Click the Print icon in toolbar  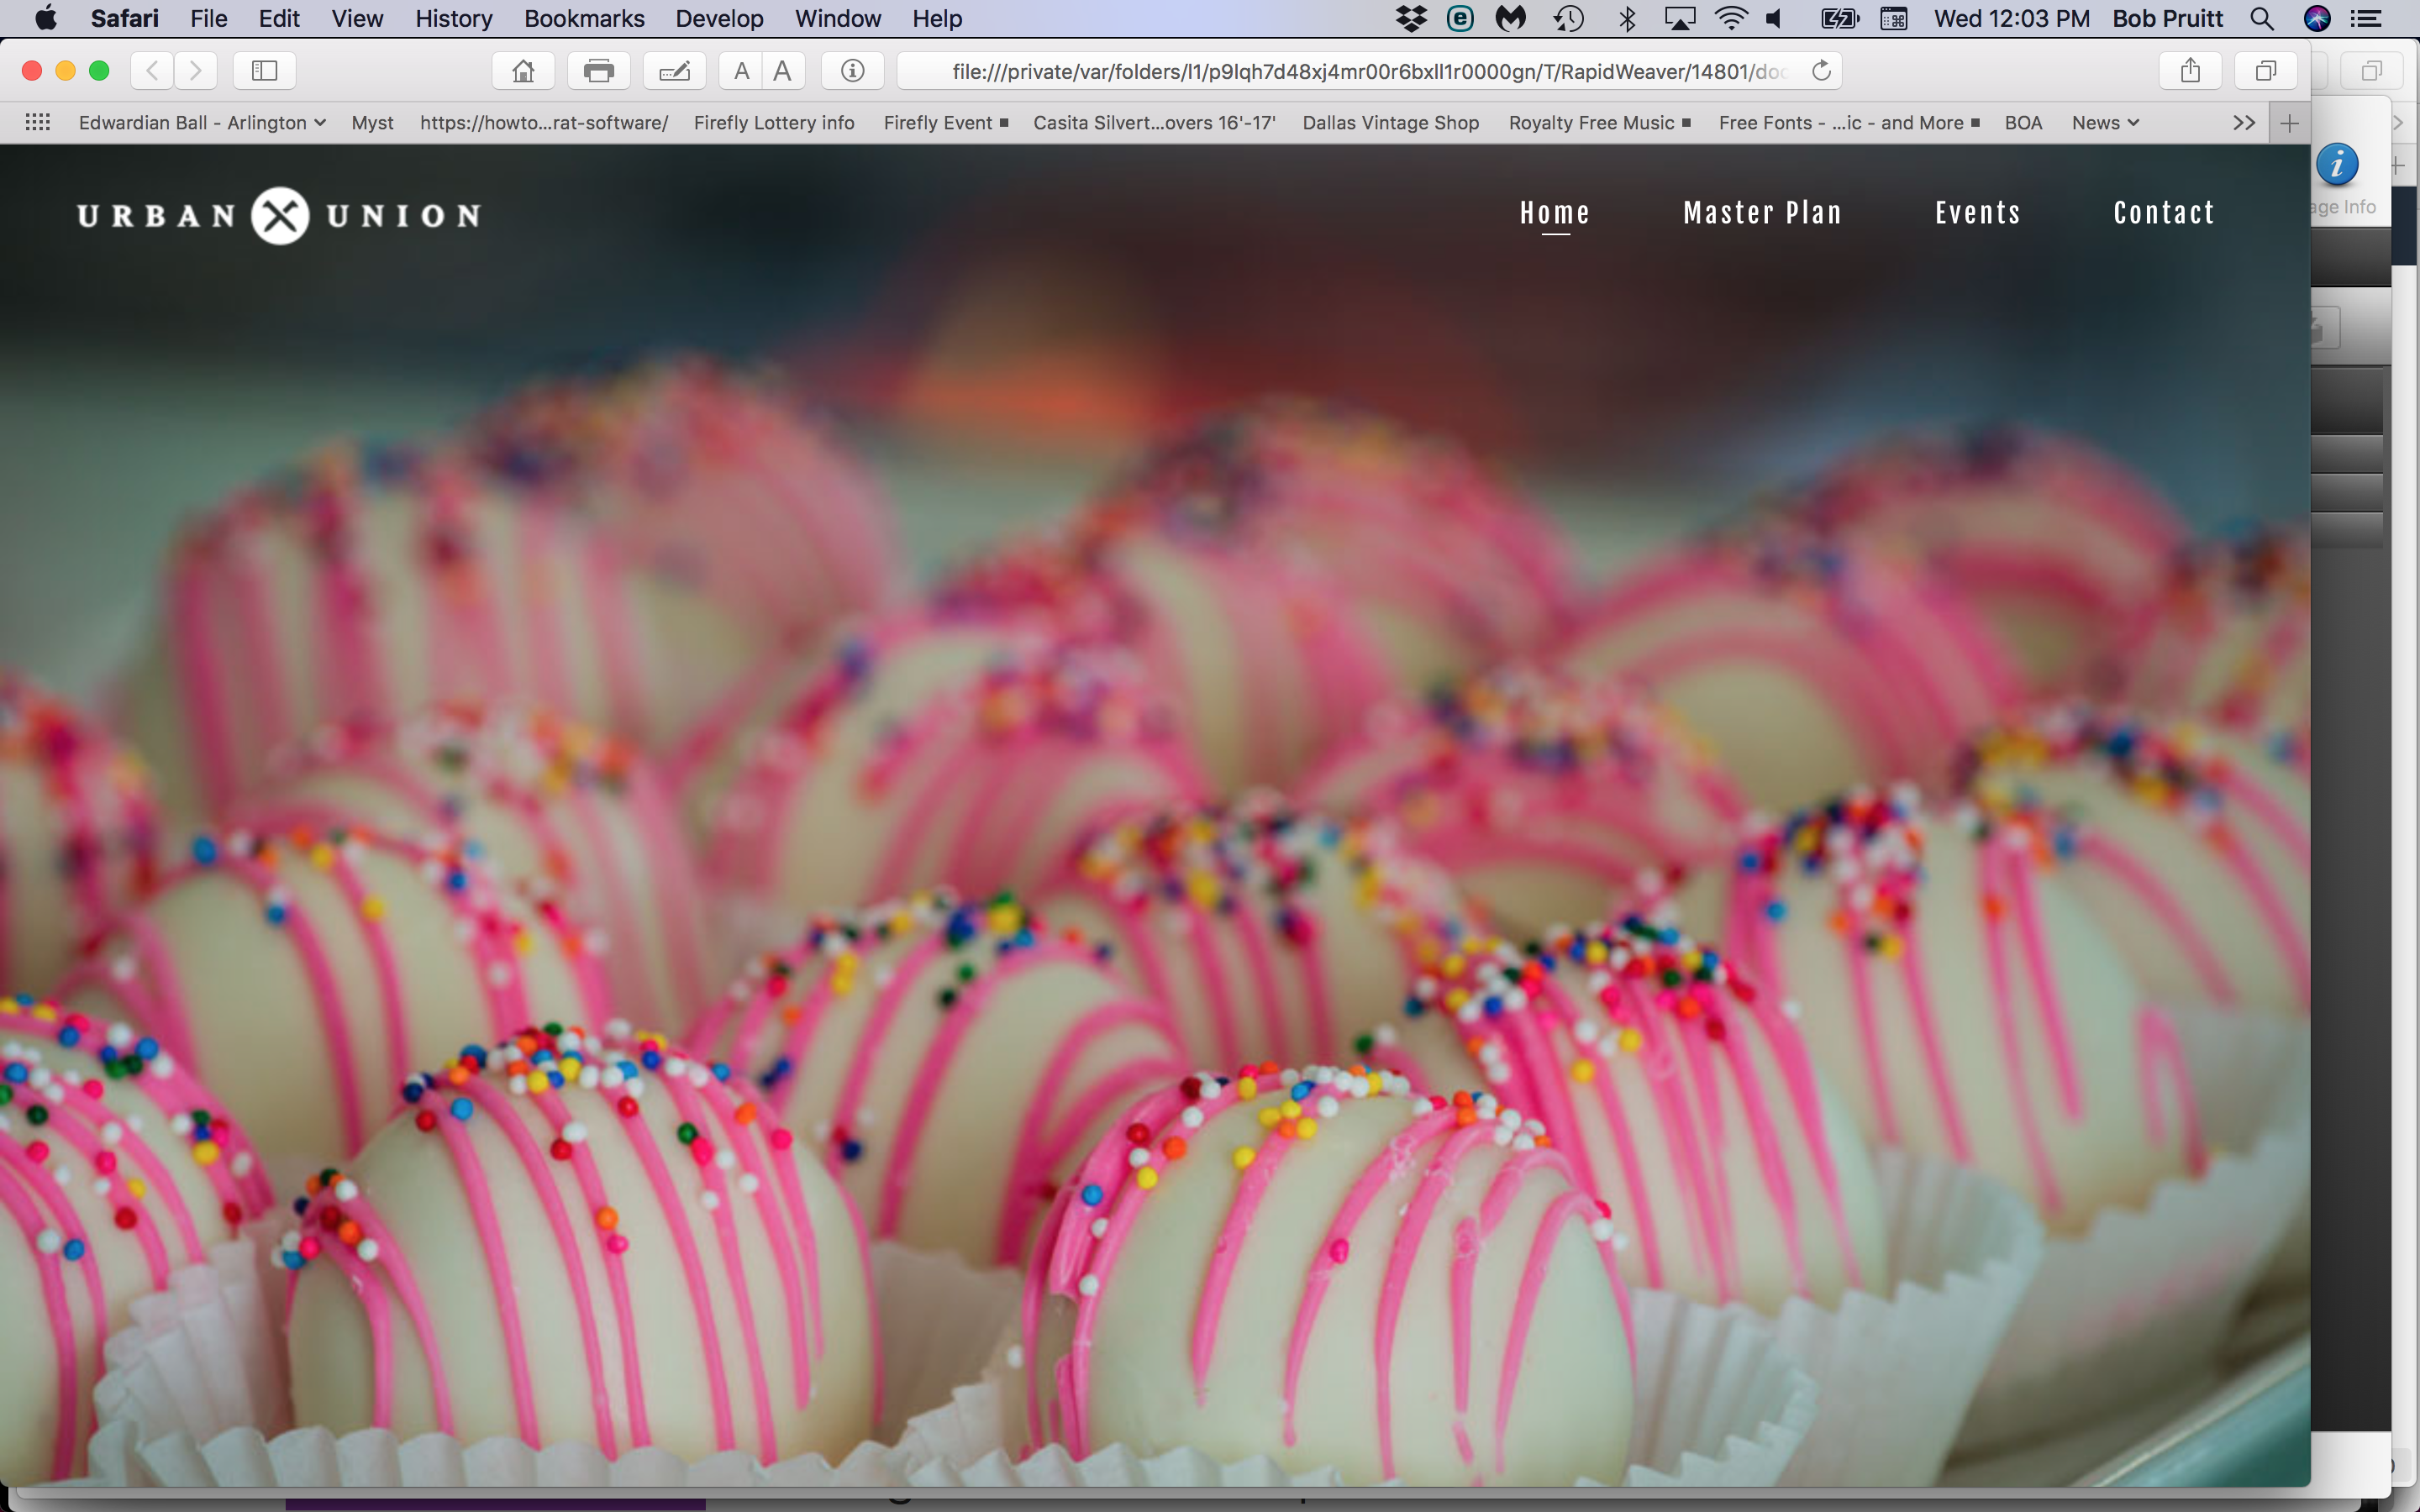(x=598, y=71)
